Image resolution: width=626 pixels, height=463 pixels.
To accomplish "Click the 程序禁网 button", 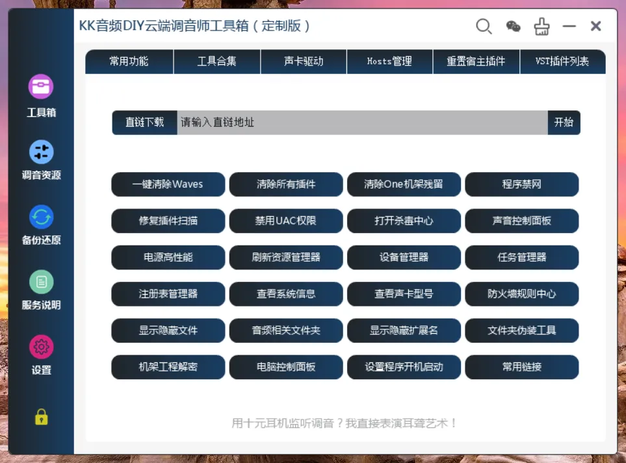I will point(522,184).
